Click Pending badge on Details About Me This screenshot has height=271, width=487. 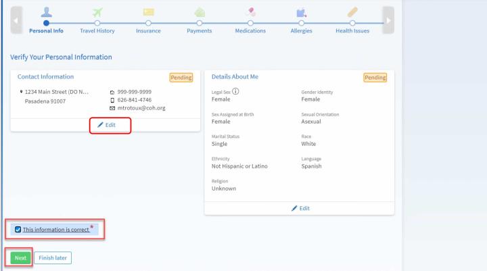click(x=375, y=77)
